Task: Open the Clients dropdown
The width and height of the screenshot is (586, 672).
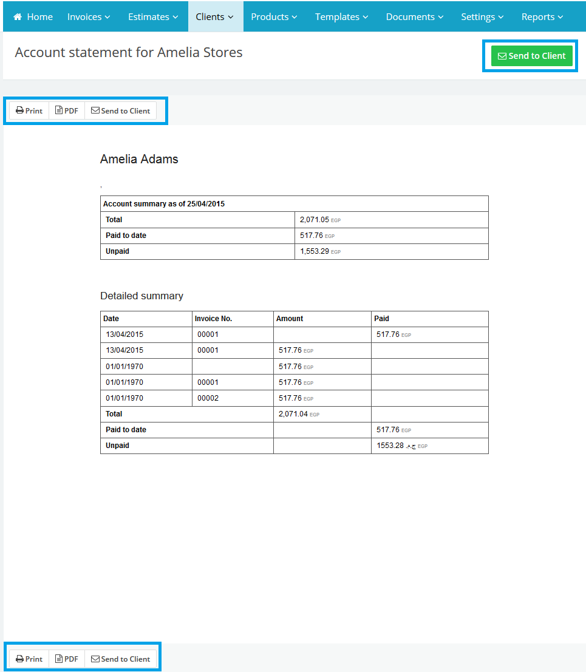Action: 215,17
